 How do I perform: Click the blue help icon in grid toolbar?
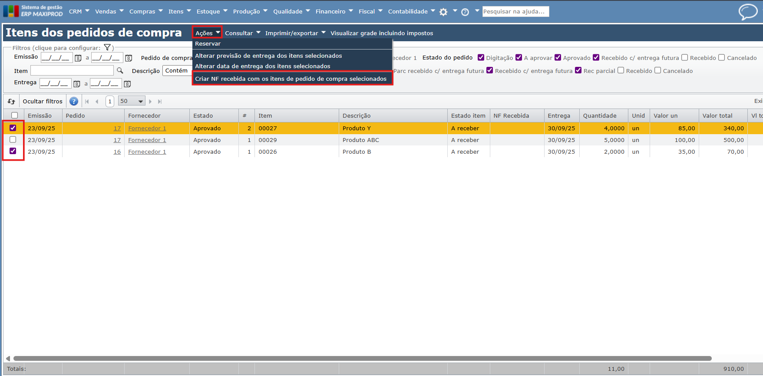74,101
